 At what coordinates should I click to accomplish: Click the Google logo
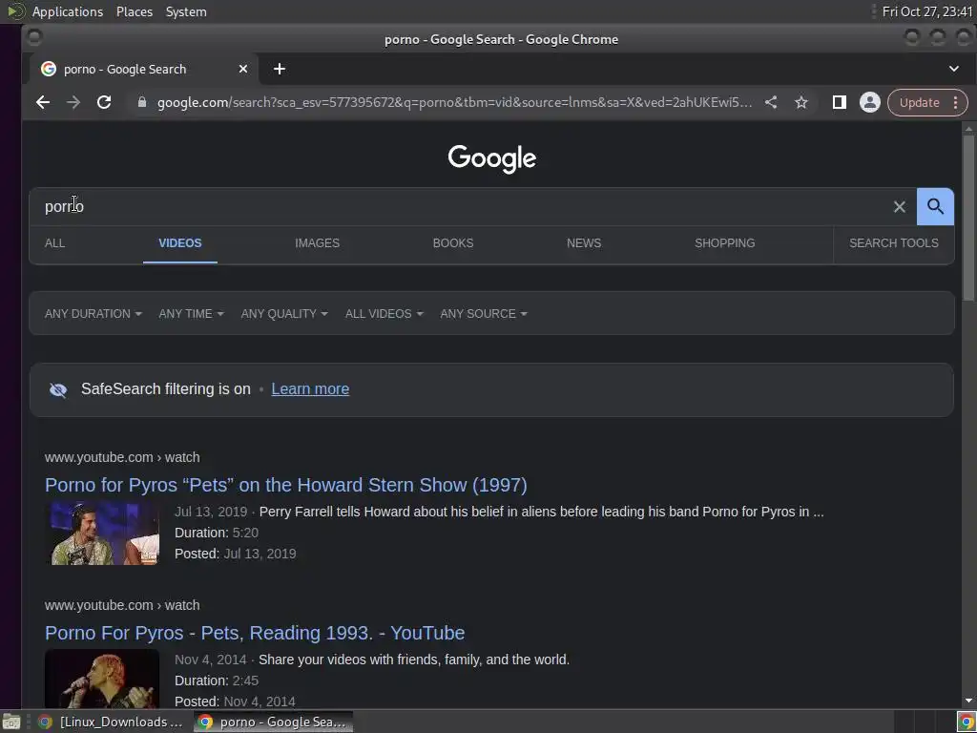coord(491,158)
